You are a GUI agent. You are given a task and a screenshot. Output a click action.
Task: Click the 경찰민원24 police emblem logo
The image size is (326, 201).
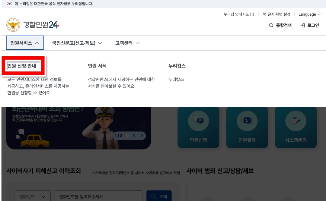pyautogui.click(x=13, y=25)
